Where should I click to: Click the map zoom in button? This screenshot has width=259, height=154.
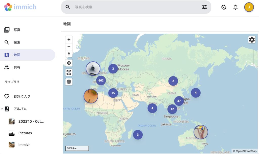69,40
